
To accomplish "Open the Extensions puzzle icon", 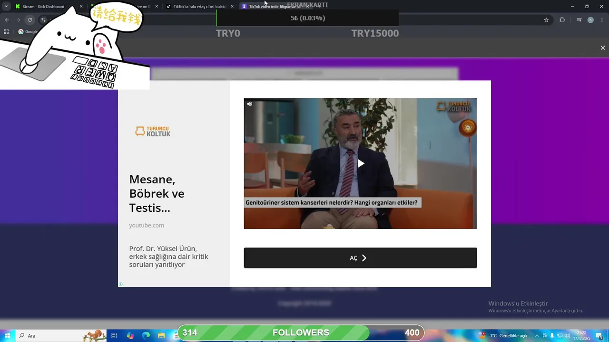I will click(562, 20).
